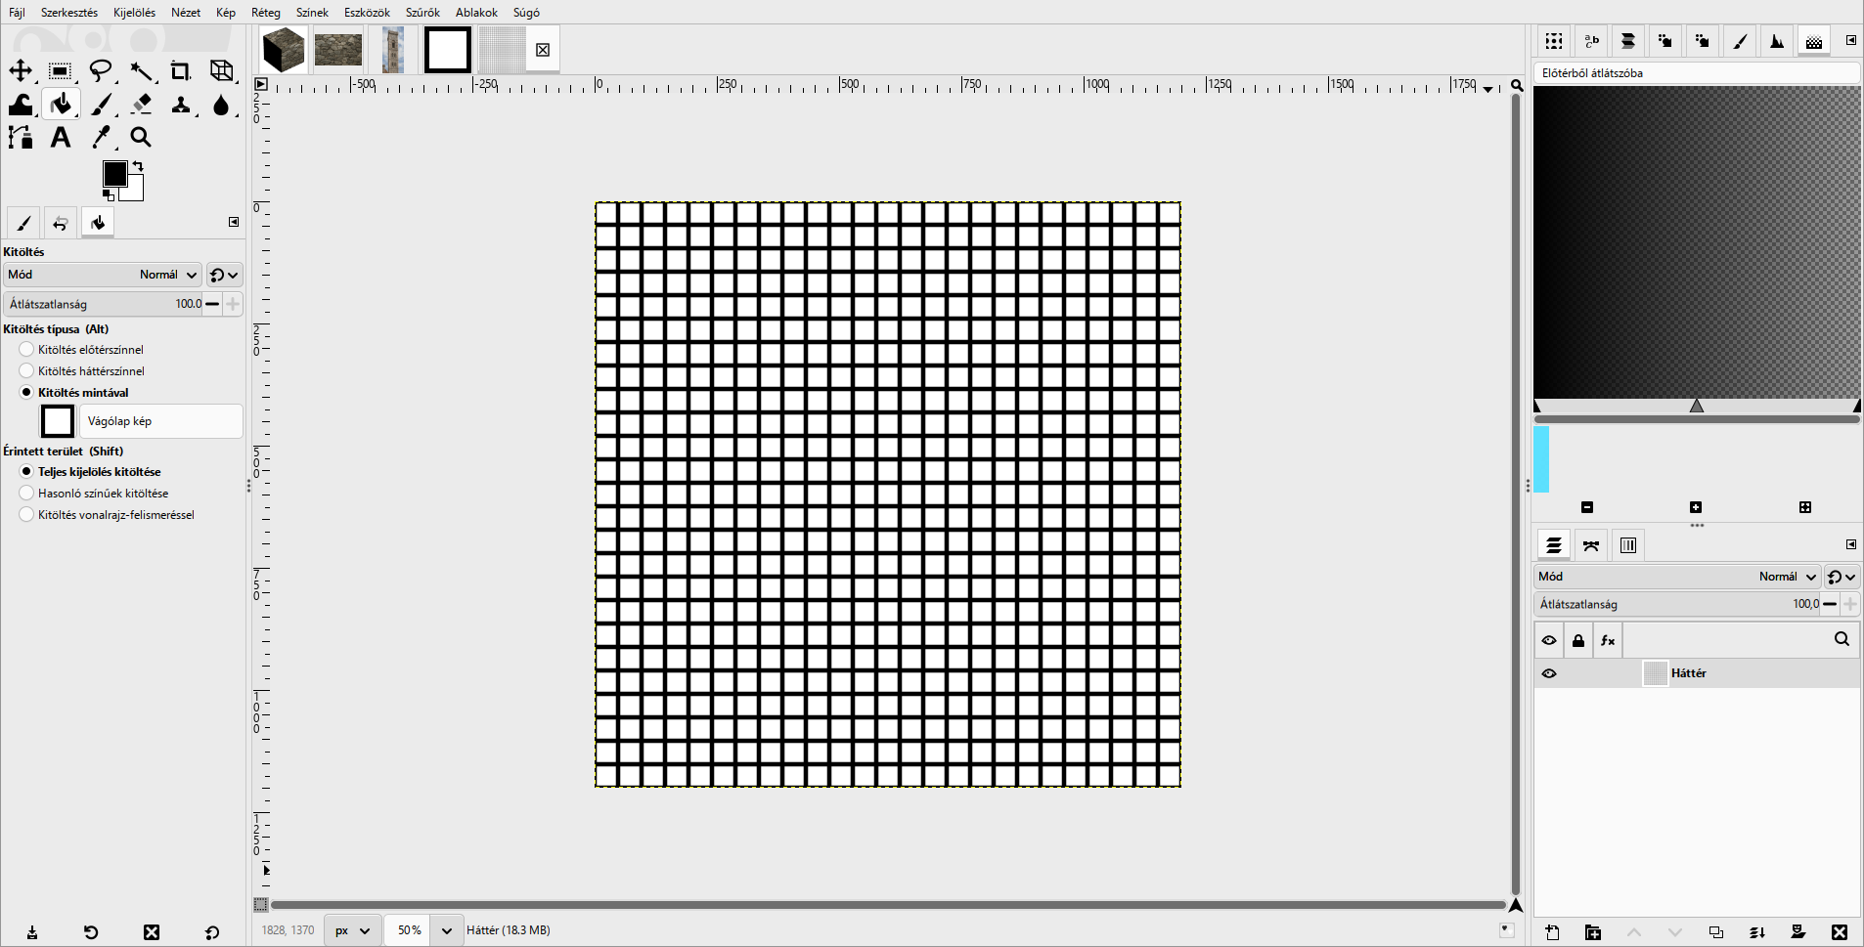Open the px unit dropdown

click(x=352, y=930)
